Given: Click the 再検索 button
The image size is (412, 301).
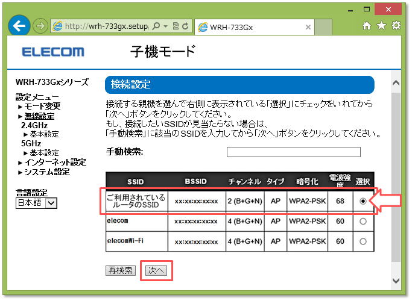Looking at the screenshot, I should [121, 270].
